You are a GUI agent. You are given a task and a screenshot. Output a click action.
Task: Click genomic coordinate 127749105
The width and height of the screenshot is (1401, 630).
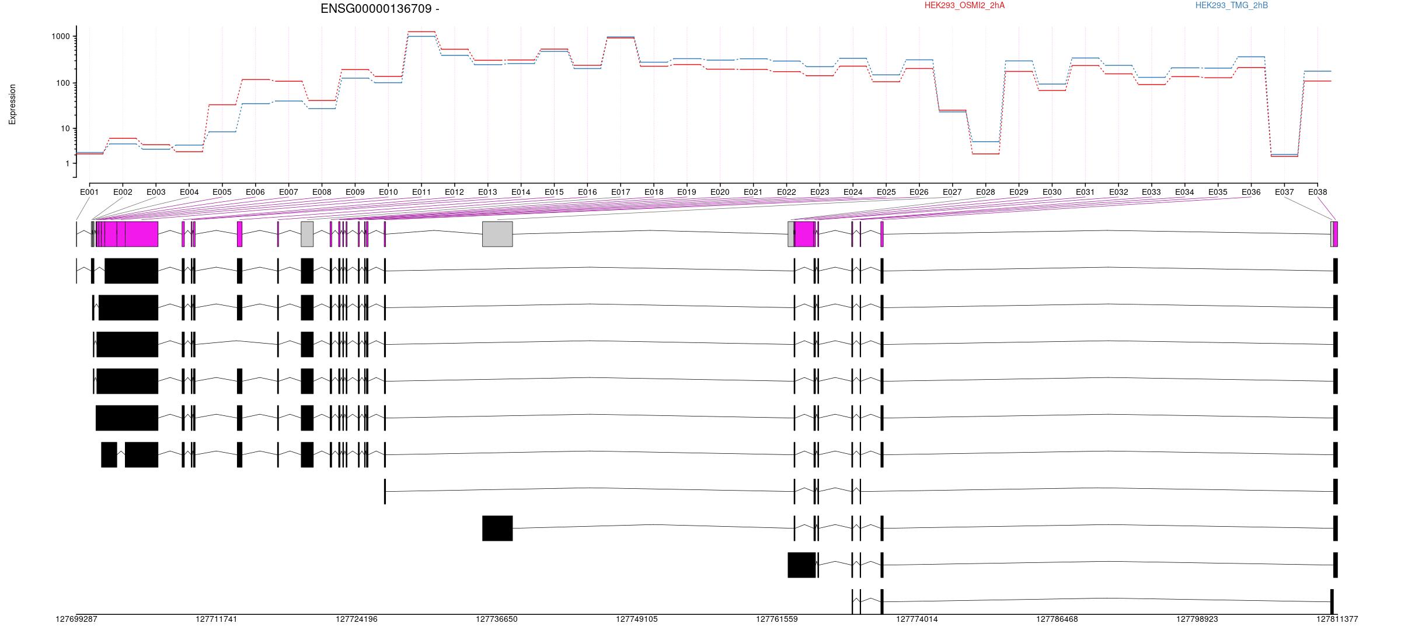click(x=637, y=619)
